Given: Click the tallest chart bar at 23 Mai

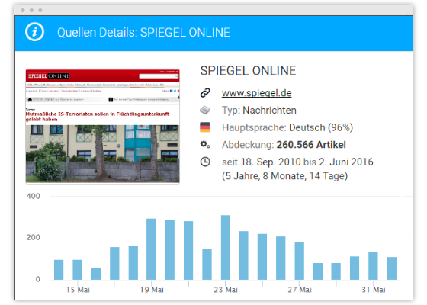Looking at the screenshot, I should point(226,248).
